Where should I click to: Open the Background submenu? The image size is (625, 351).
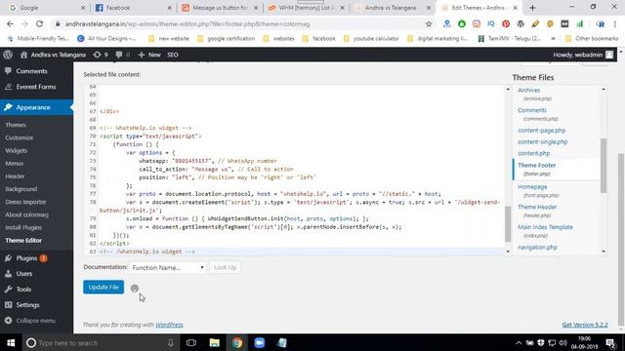pyautogui.click(x=21, y=189)
